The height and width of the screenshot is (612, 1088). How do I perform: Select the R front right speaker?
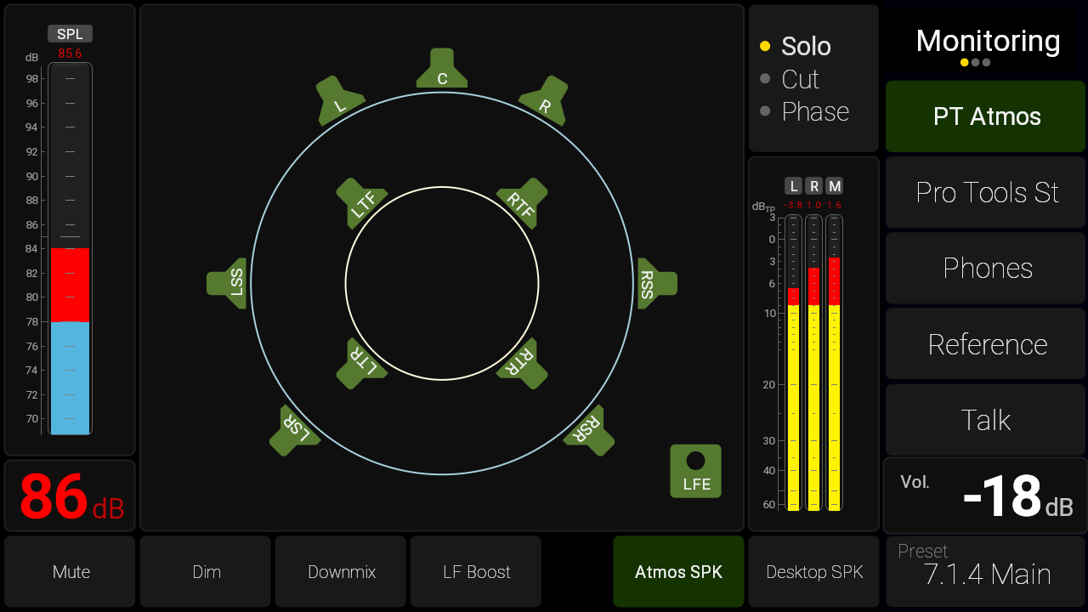coord(544,101)
